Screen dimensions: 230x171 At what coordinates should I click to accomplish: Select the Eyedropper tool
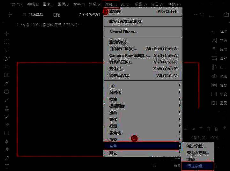tap(7, 83)
